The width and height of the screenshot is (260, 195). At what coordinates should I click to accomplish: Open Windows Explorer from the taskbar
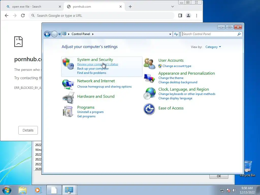pos(23,190)
